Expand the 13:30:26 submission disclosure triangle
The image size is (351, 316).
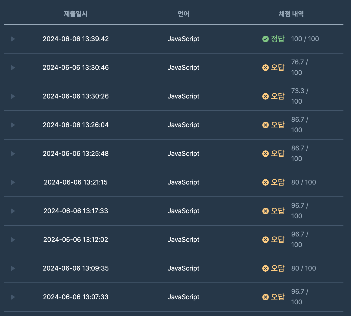[x=13, y=96]
